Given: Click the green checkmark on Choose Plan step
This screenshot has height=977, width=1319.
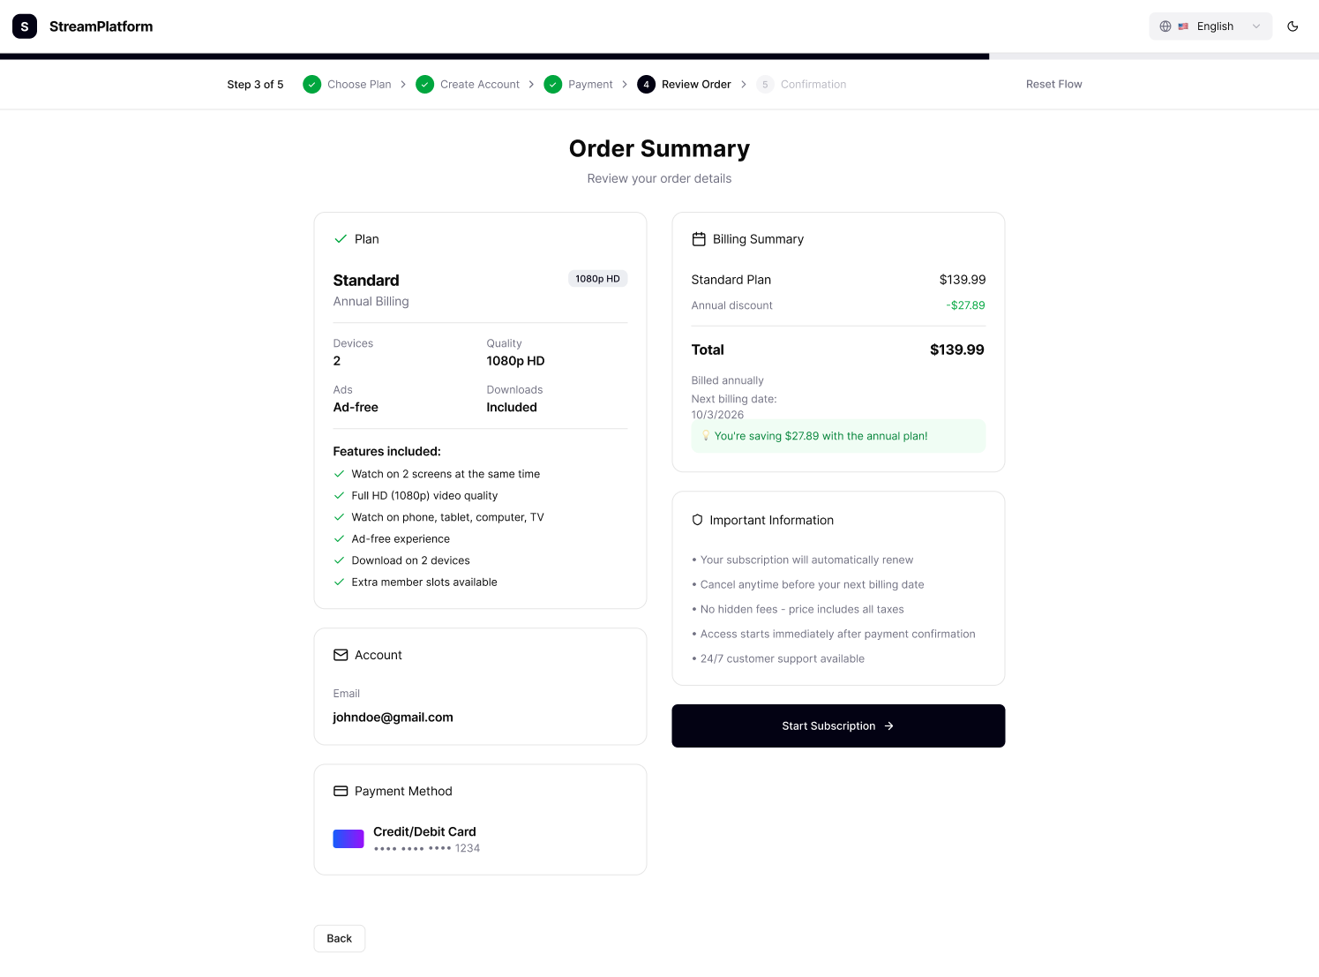Looking at the screenshot, I should pos(311,84).
